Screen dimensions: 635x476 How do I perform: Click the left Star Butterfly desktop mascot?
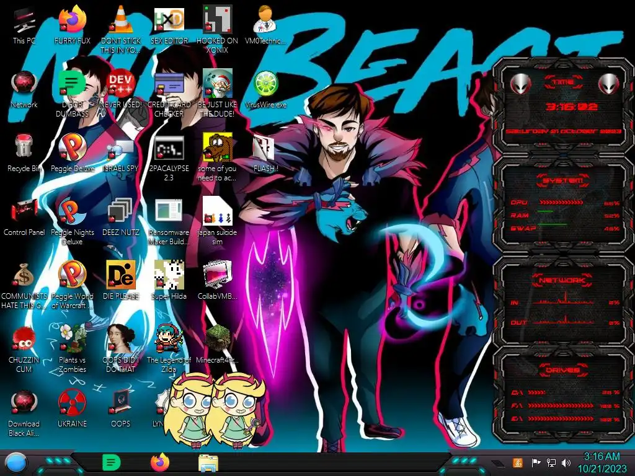pos(190,410)
